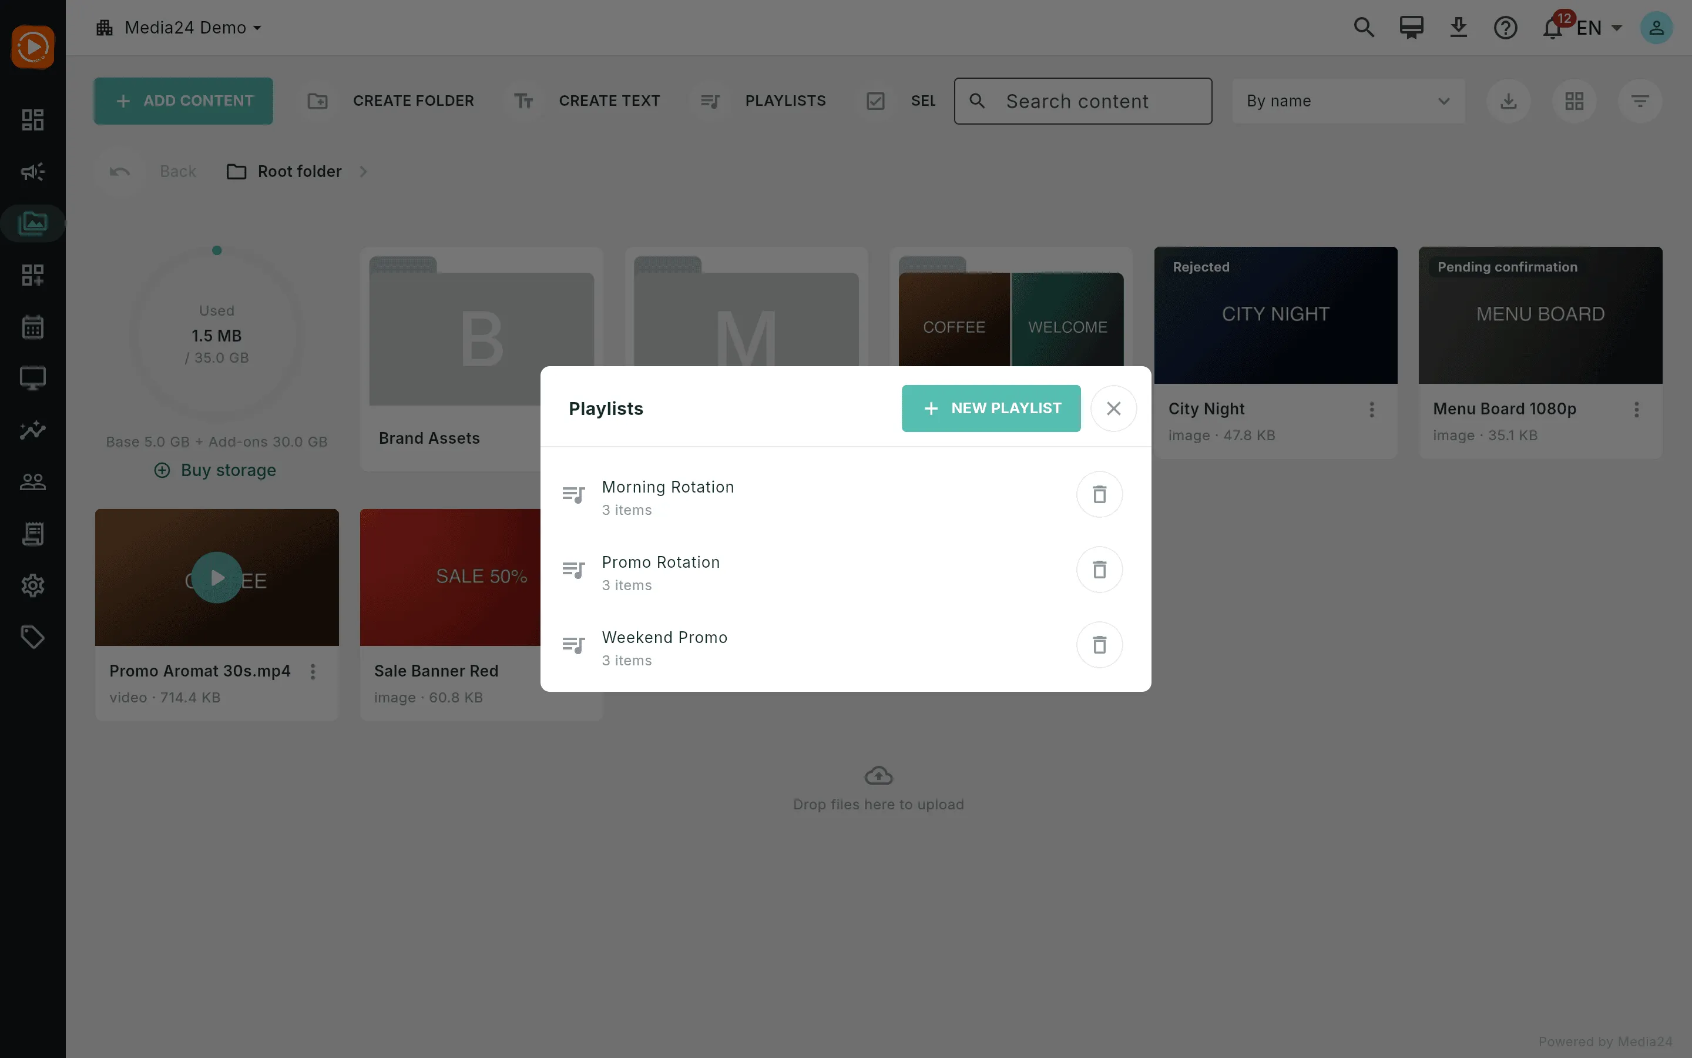This screenshot has width=1692, height=1058.
Task: Open City Night more options menu
Action: click(x=1372, y=409)
